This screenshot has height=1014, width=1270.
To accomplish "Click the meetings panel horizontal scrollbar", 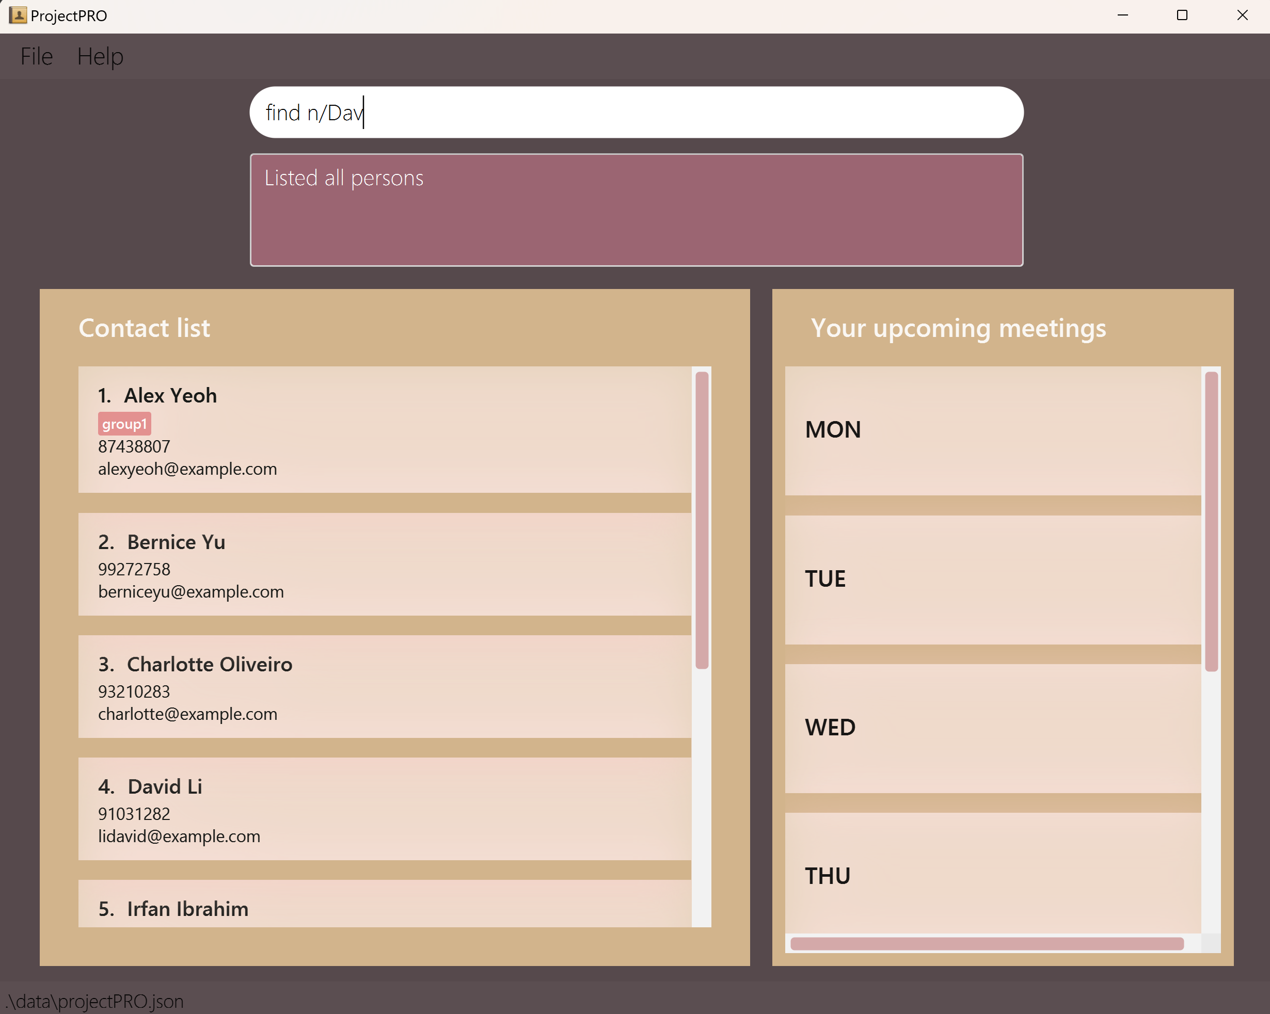I will 987,944.
